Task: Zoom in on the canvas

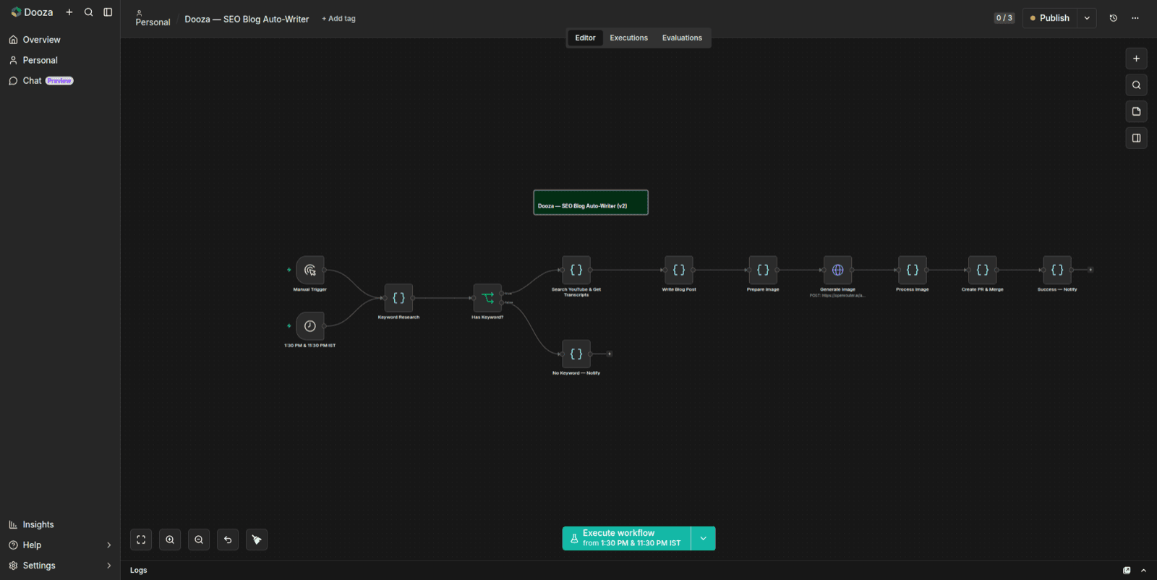Action: point(170,540)
